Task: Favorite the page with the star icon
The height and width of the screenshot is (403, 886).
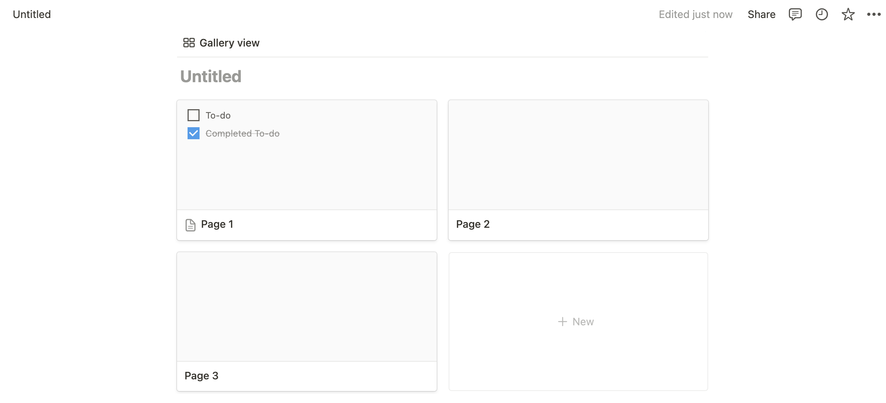Action: point(848,14)
